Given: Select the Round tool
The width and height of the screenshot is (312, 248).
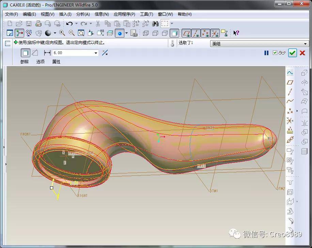Looking at the screenshot, I should point(291,221).
